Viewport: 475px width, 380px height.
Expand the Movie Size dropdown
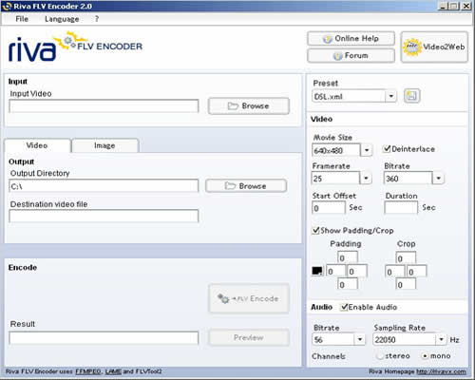tap(367, 150)
